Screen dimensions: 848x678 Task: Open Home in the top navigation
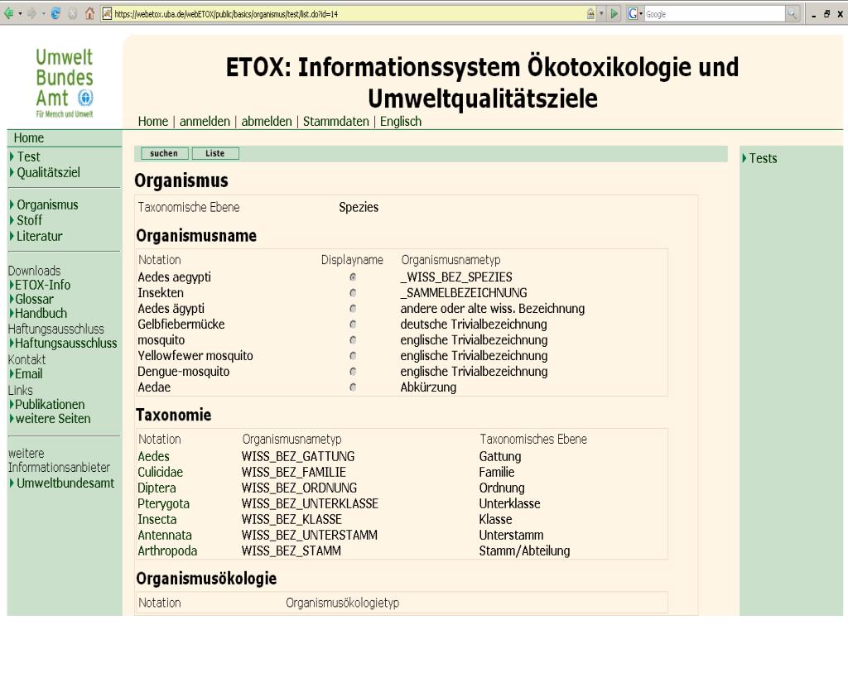tap(153, 121)
